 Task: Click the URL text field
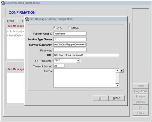click(x=86, y=55)
